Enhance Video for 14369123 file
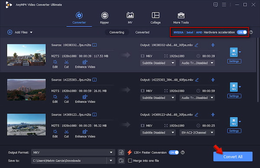Viewport: 260px width, 168px height. point(85,134)
